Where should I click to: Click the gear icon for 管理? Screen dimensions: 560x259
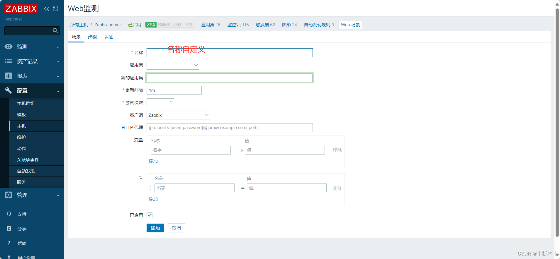[x=9, y=195]
